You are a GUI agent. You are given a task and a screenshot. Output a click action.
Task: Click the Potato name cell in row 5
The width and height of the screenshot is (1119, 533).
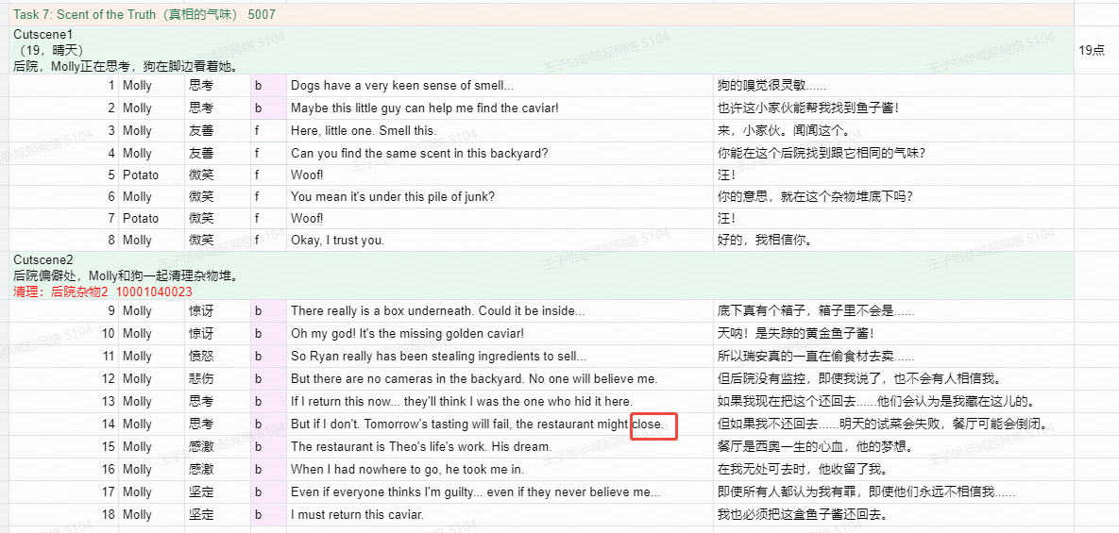pyautogui.click(x=141, y=175)
